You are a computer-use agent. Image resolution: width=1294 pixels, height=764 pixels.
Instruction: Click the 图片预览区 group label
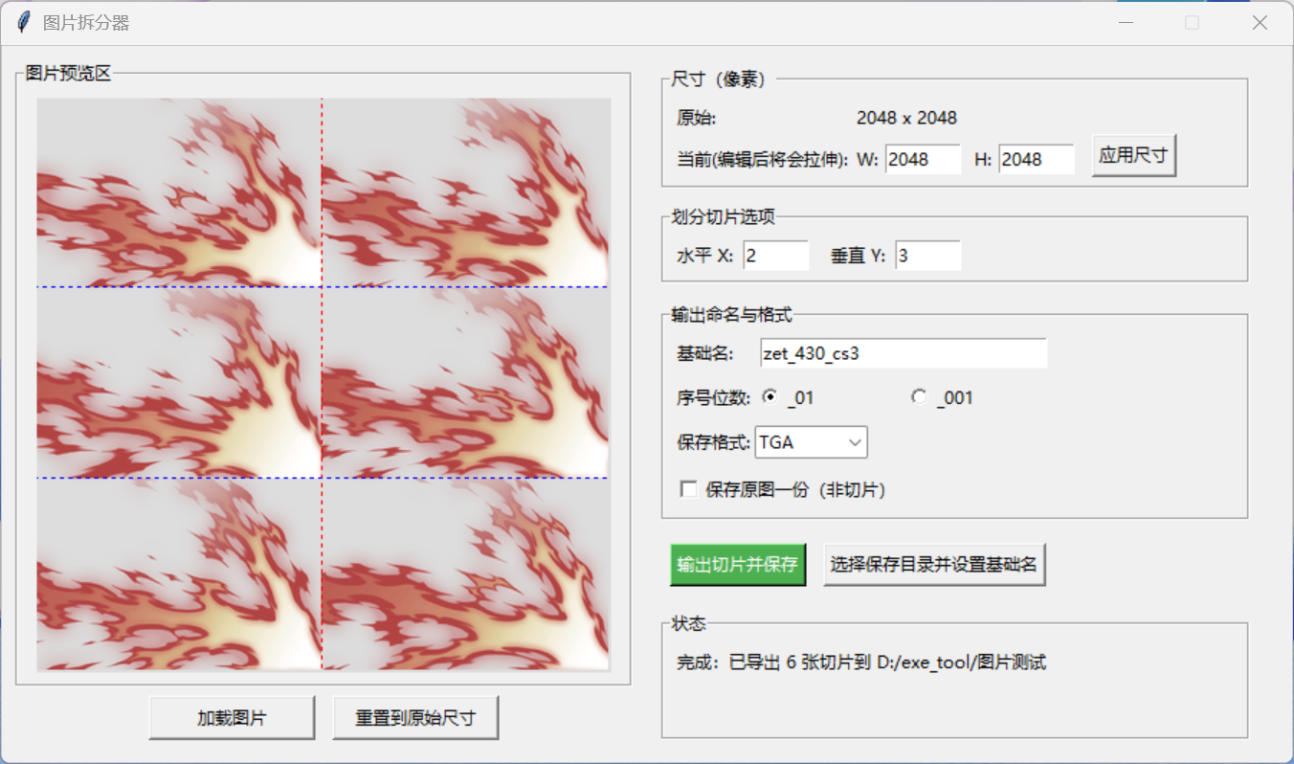(68, 74)
